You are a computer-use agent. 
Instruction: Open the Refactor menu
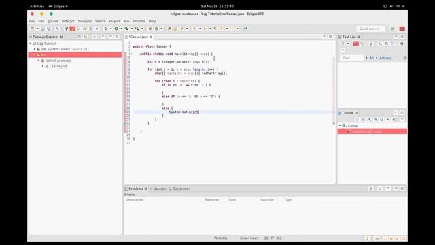click(68, 21)
